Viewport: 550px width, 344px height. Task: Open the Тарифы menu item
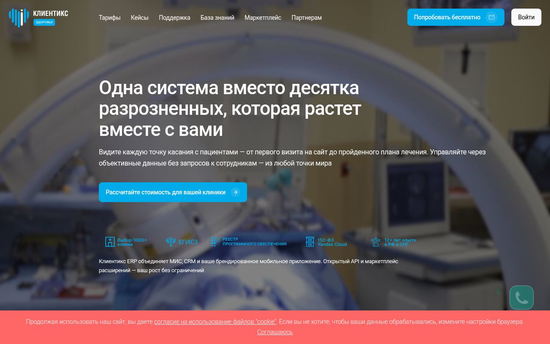(x=110, y=18)
